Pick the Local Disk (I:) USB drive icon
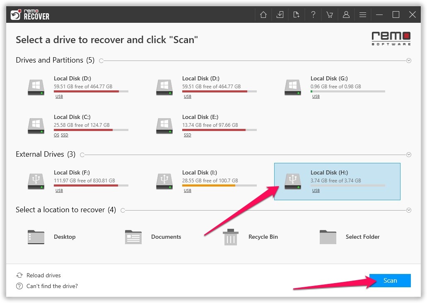The height and width of the screenshot is (303, 427). coord(164,181)
